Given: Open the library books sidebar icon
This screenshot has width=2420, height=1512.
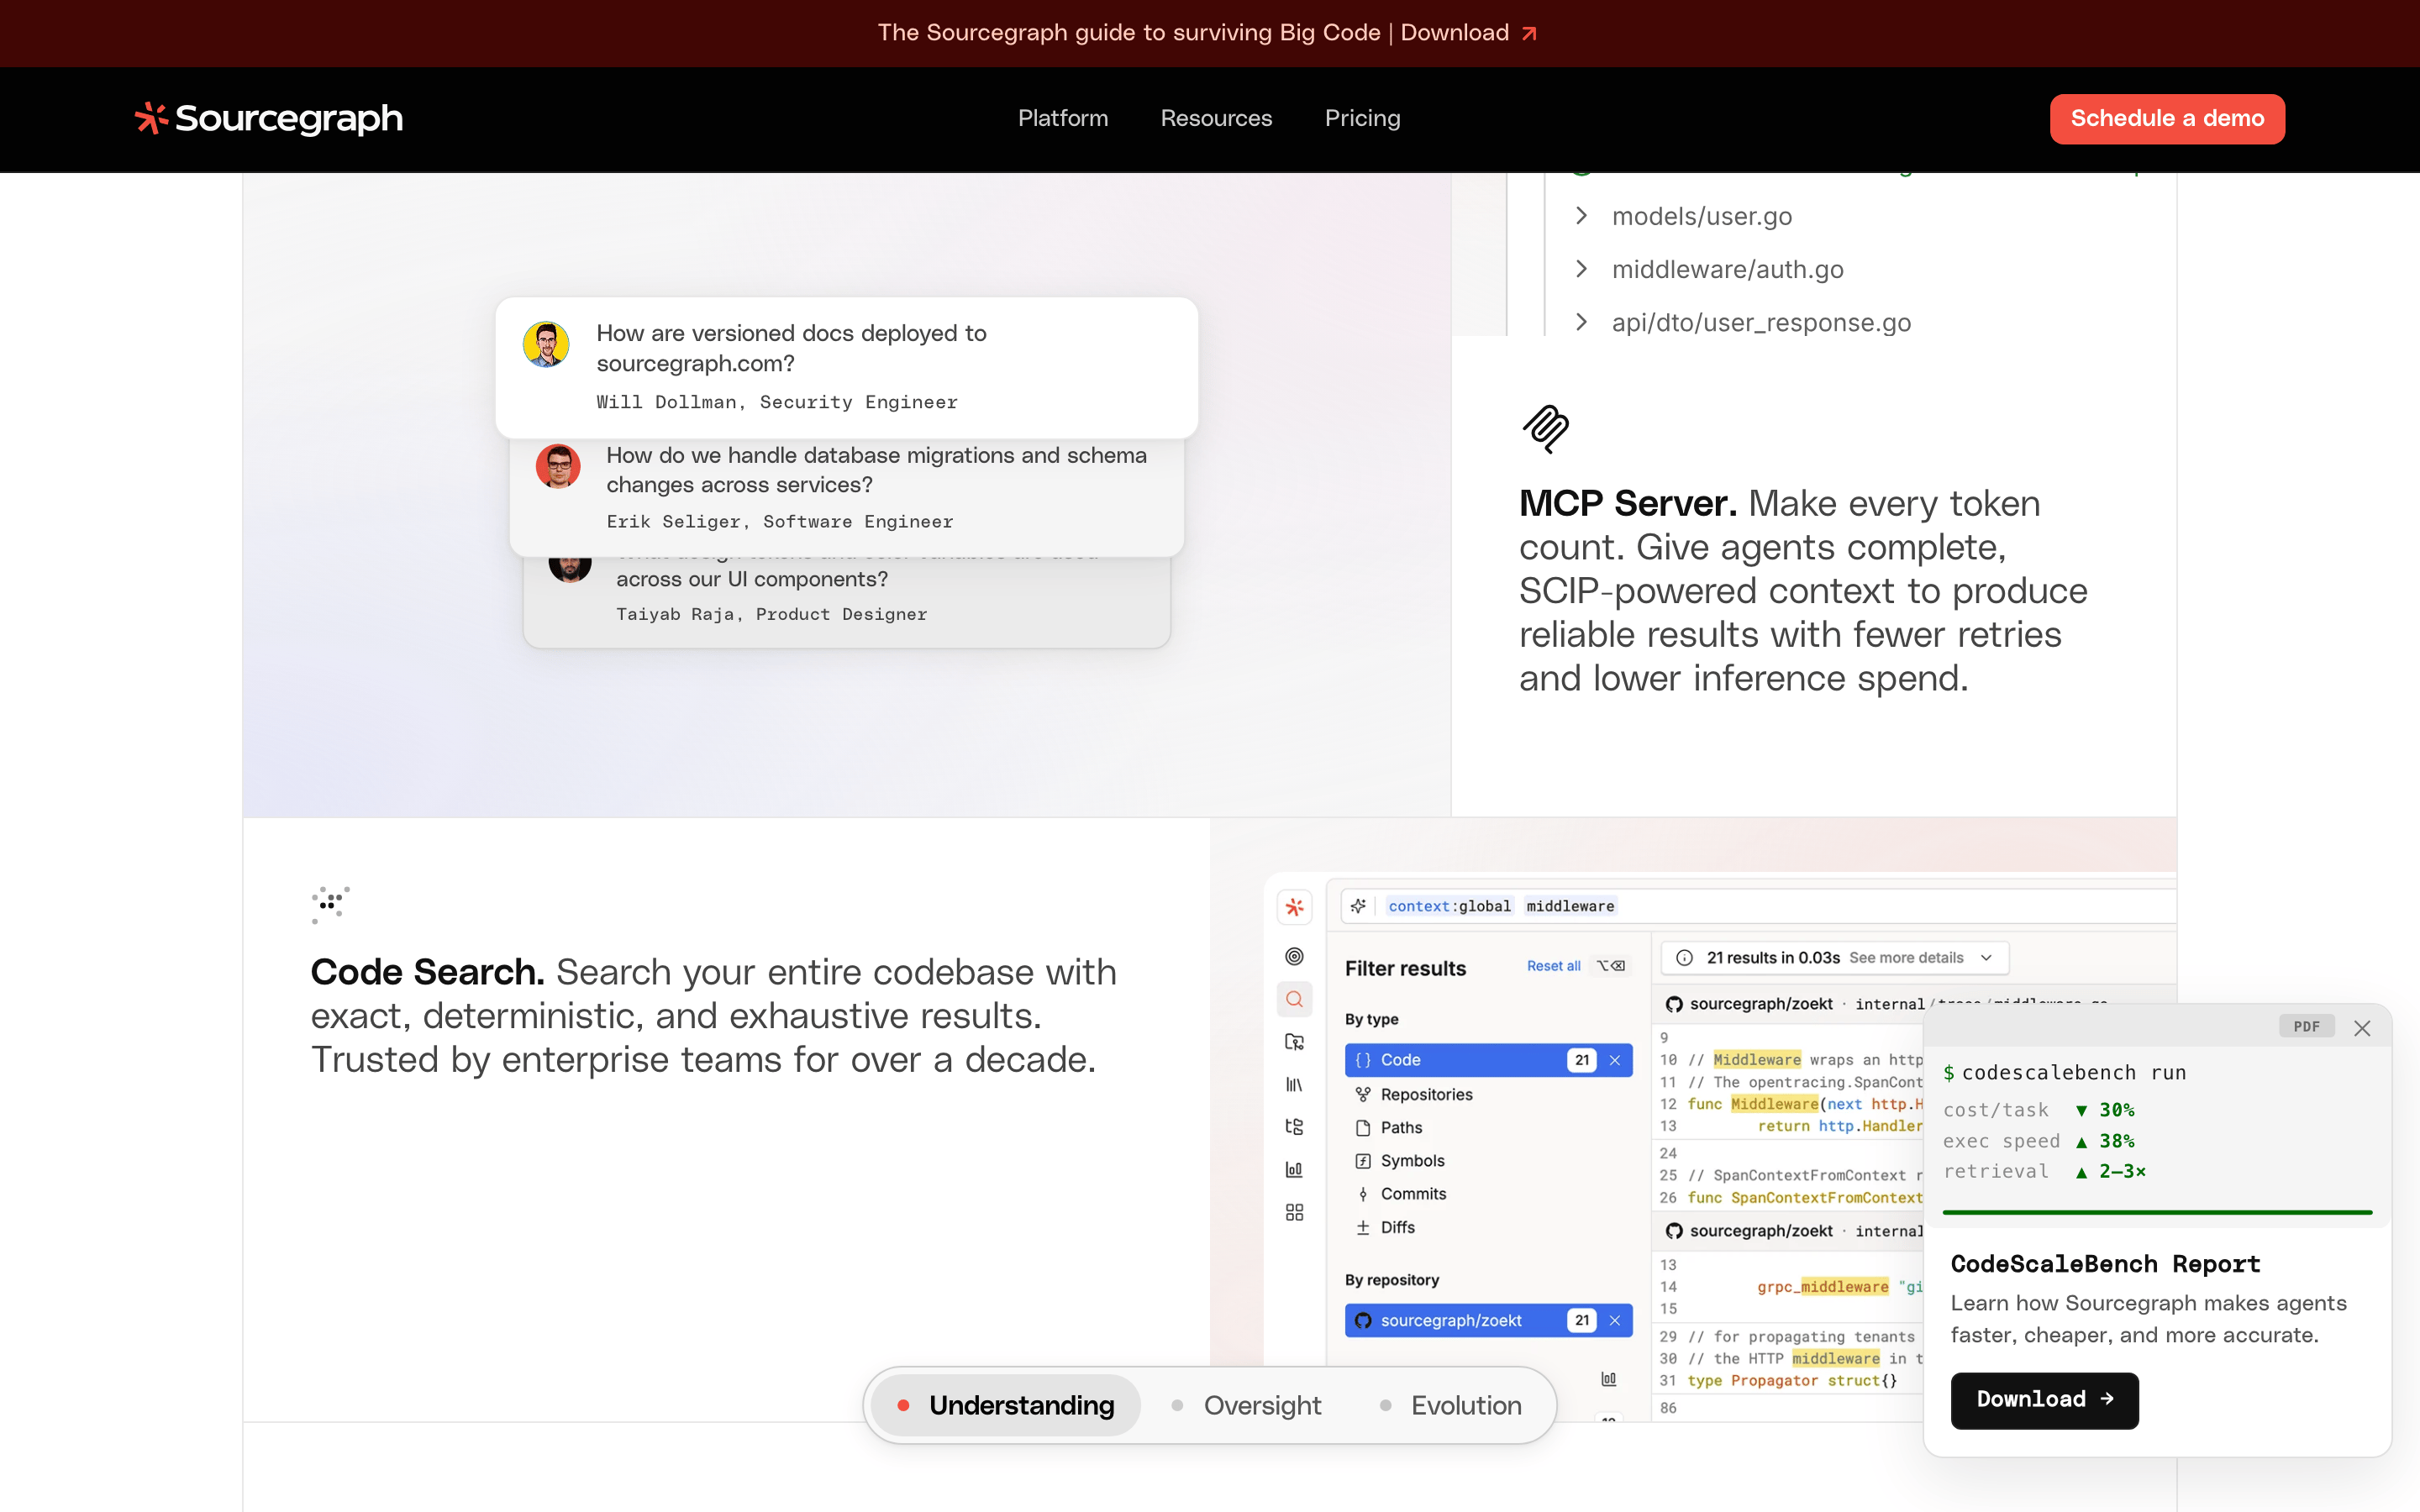Looking at the screenshot, I should (x=1294, y=1084).
